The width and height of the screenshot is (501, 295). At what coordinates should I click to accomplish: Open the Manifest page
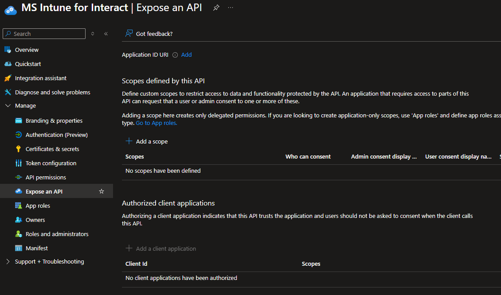tap(37, 248)
